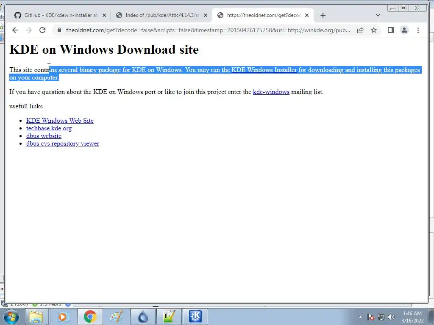The image size is (434, 325).
Task: Open File Explorer from the taskbar
Action: click(36, 317)
